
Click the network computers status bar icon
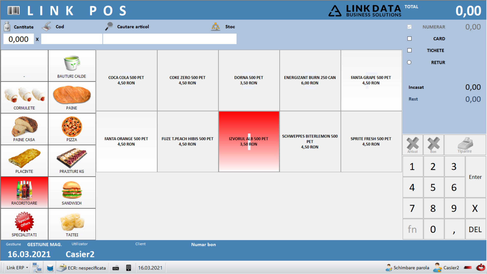(37, 268)
